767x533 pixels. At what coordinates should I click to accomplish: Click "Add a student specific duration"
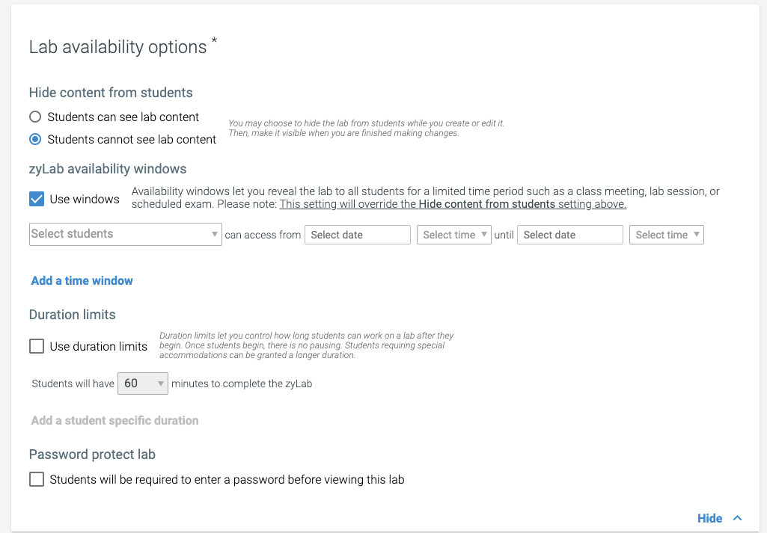[114, 420]
